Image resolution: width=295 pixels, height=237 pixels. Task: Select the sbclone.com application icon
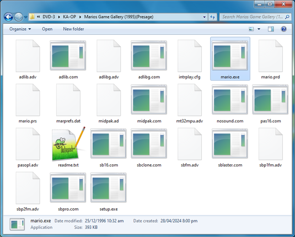(149, 143)
